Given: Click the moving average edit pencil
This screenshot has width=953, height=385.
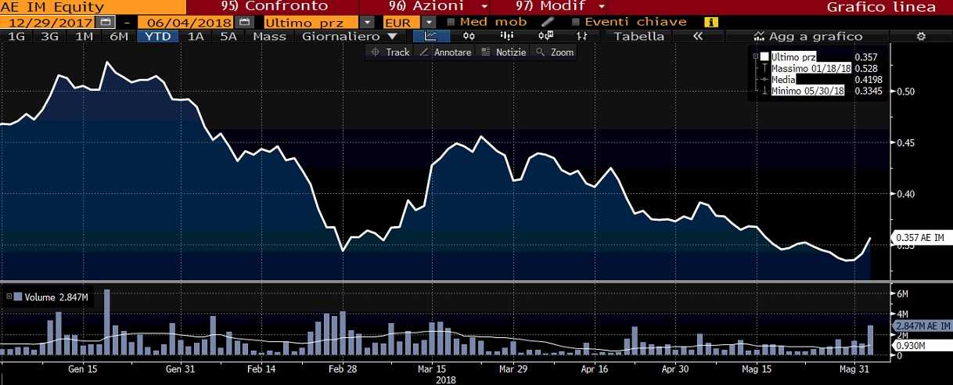Looking at the screenshot, I should pos(548,22).
